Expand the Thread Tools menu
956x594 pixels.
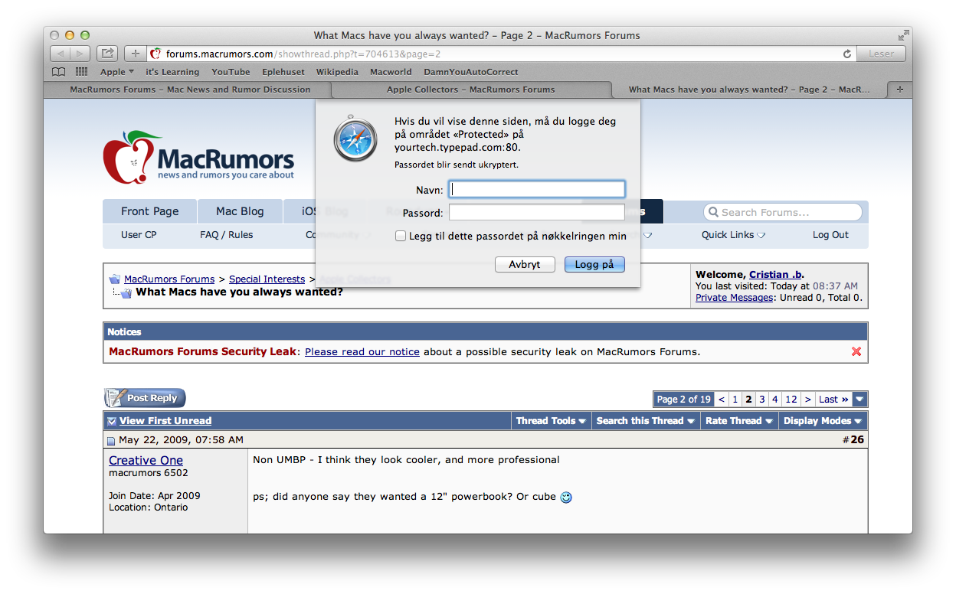551,421
